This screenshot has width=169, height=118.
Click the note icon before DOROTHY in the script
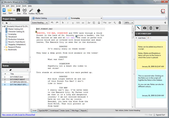tap(36, 32)
